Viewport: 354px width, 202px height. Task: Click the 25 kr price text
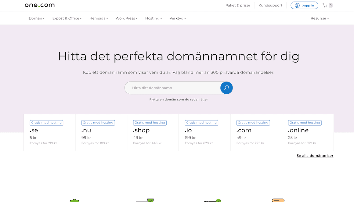[x=293, y=138]
